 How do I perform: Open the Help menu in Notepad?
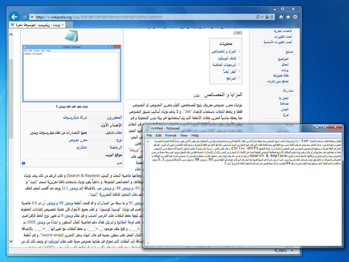195,135
